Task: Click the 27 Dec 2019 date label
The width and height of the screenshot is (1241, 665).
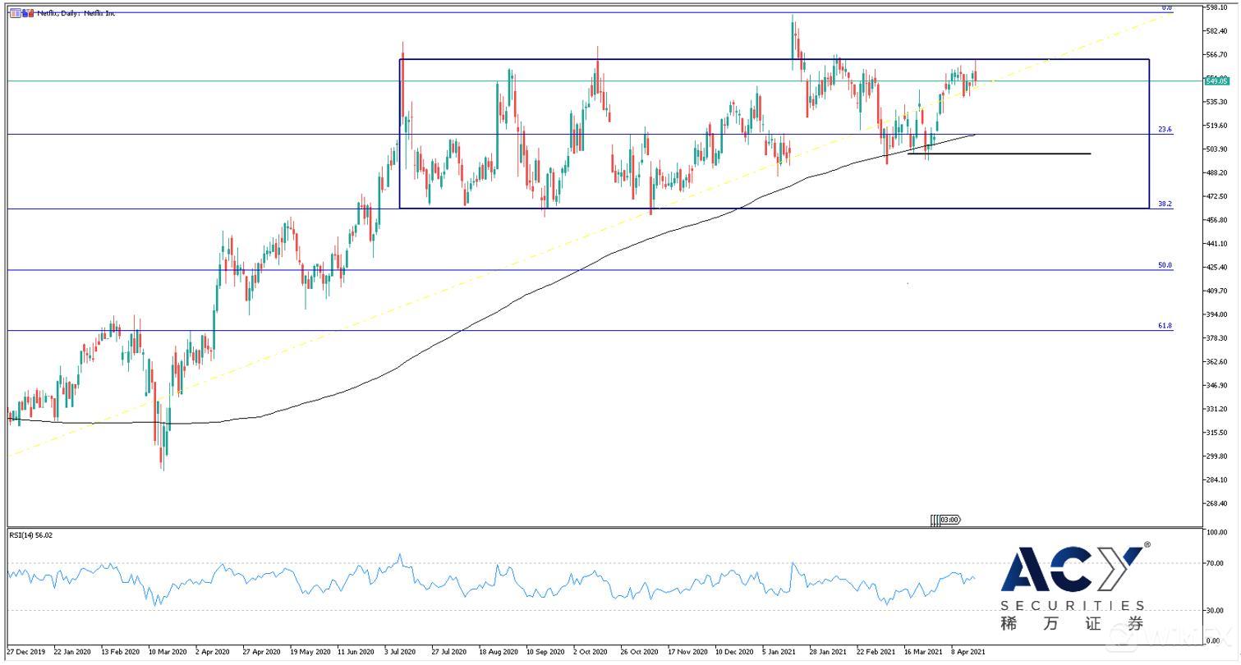Action: click(x=26, y=652)
